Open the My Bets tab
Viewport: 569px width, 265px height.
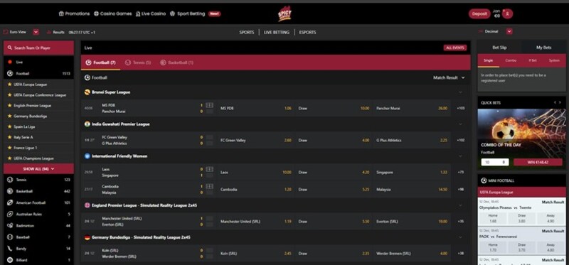click(x=543, y=48)
